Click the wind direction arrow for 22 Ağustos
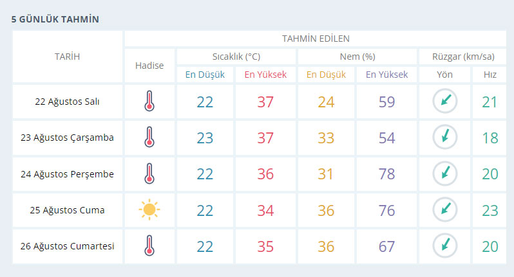Screen dimensions: 514x277 [445, 101]
